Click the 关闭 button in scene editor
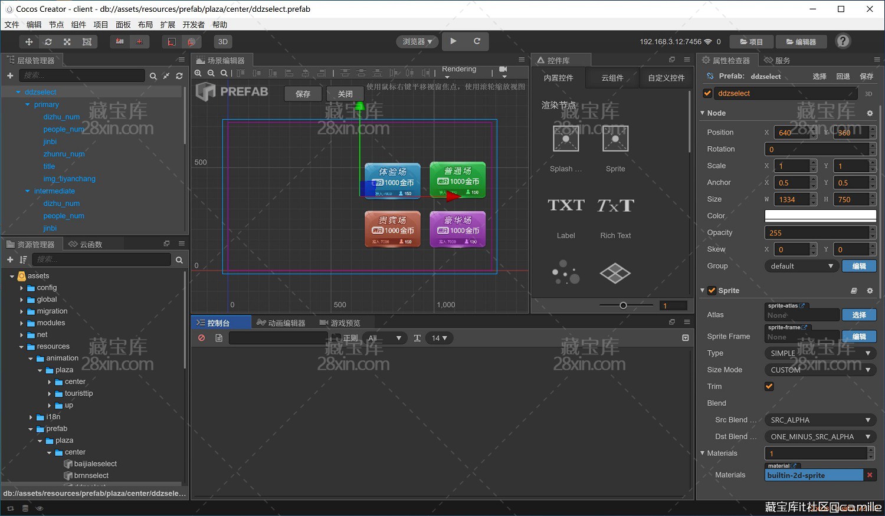The height and width of the screenshot is (516, 885). [345, 94]
